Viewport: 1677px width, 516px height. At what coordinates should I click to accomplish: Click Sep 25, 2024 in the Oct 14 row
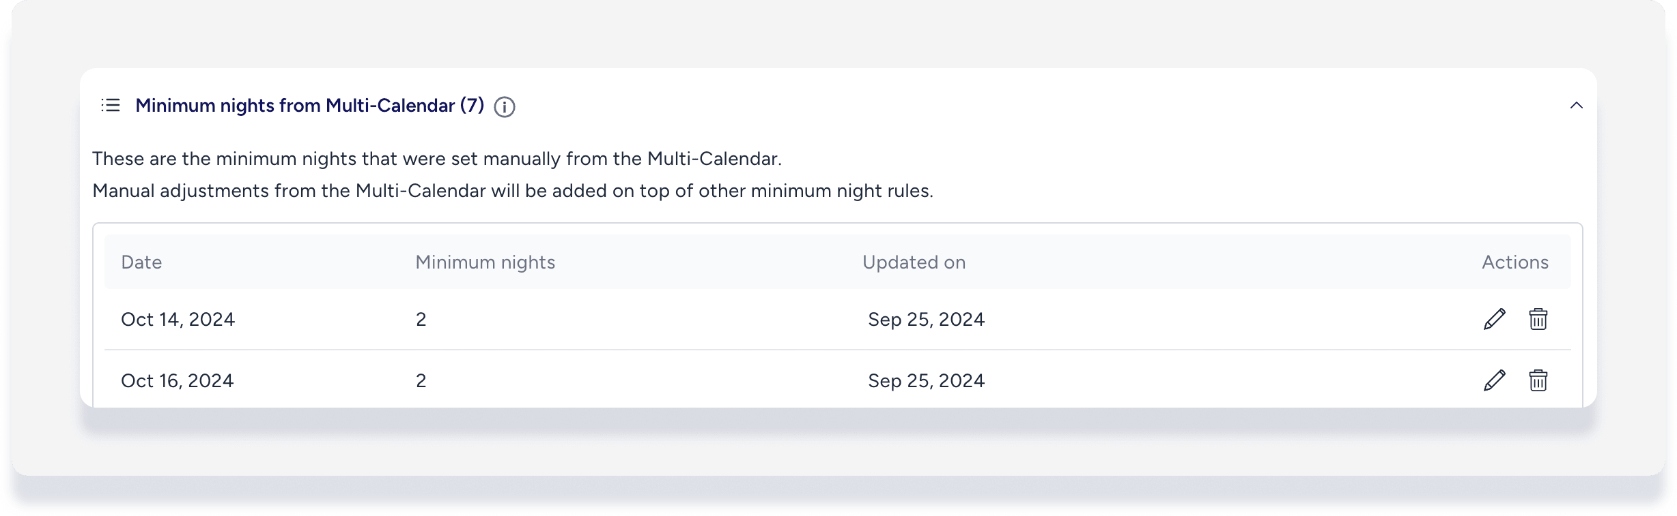click(x=926, y=319)
